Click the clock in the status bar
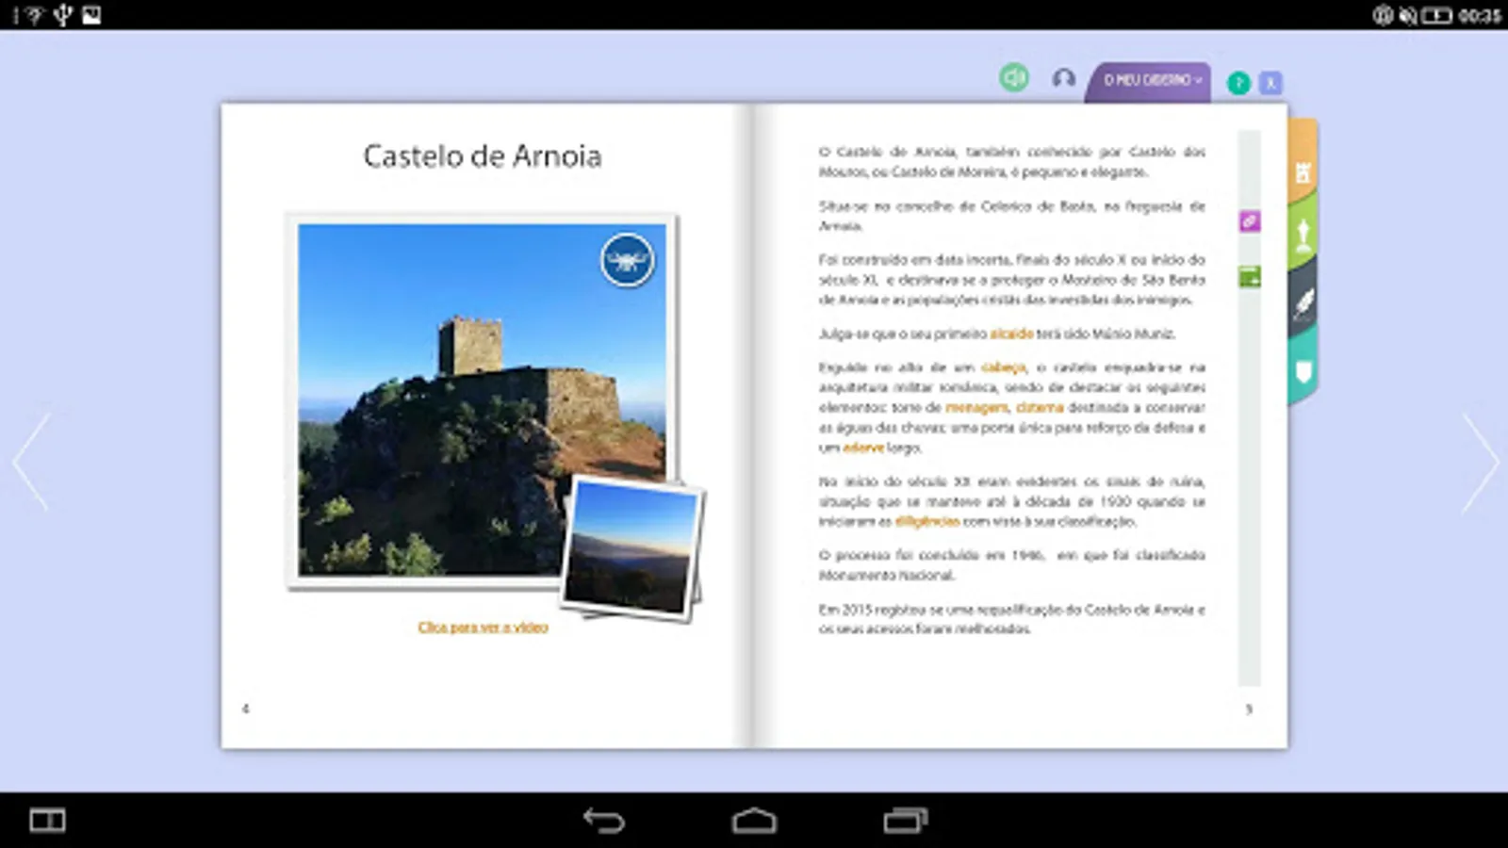The height and width of the screenshot is (848, 1508). [1479, 15]
